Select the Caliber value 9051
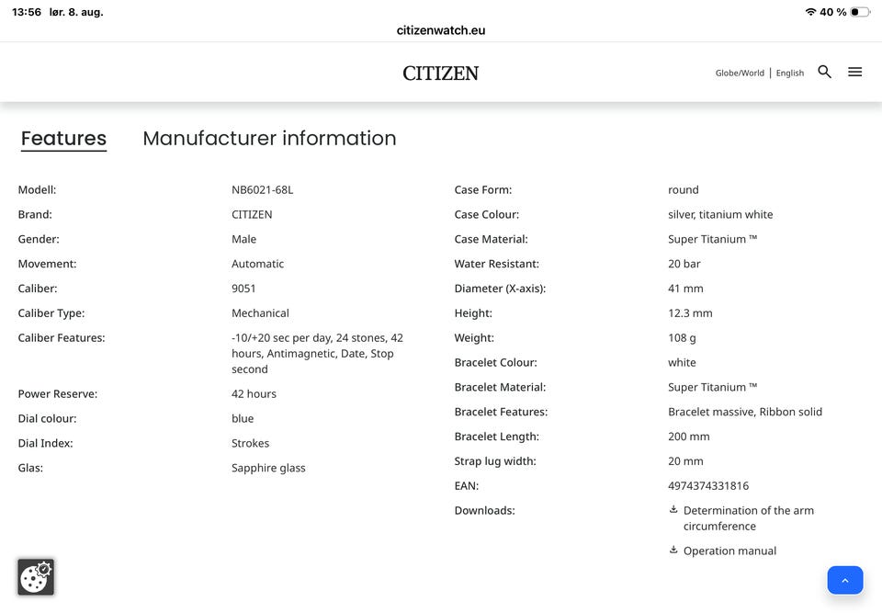The width and height of the screenshot is (882, 613). 243,289
